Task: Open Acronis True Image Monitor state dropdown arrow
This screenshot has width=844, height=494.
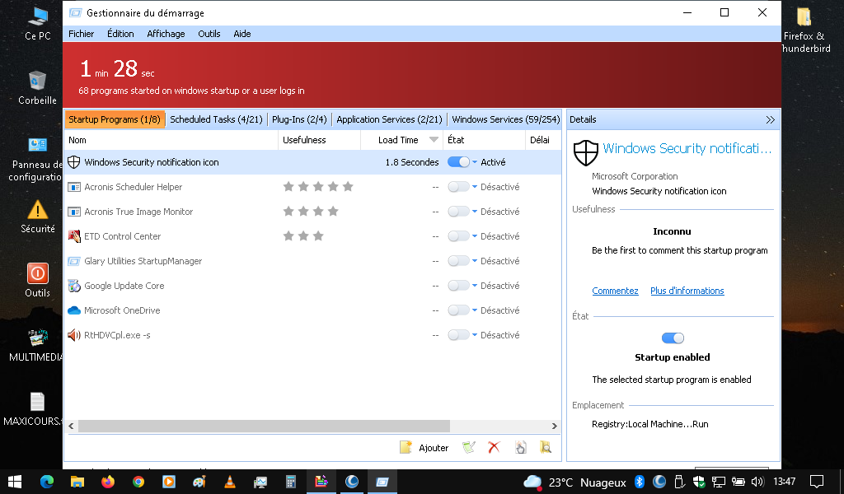Action: pyautogui.click(x=475, y=212)
